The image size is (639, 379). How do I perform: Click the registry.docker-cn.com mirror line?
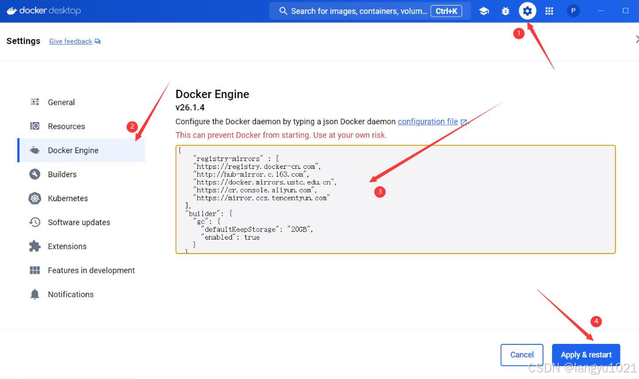(256, 166)
